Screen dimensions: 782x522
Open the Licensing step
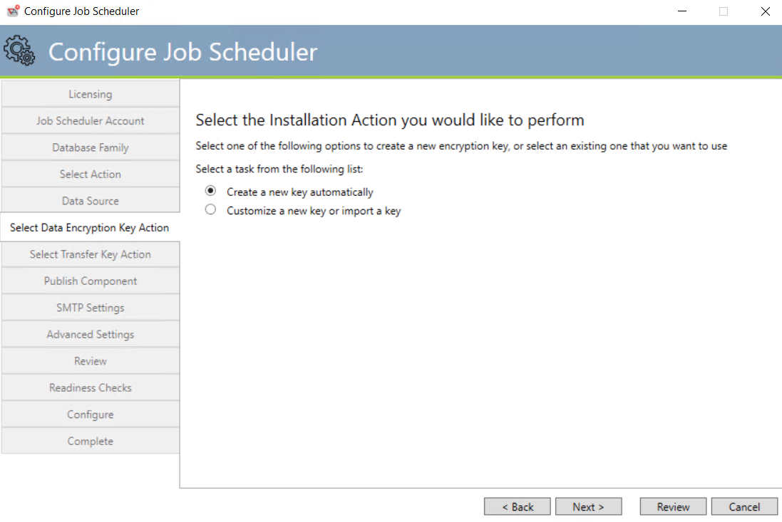point(91,93)
